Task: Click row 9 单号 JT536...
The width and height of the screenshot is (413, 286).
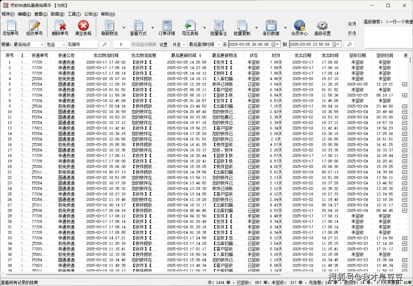Action: pos(39,106)
